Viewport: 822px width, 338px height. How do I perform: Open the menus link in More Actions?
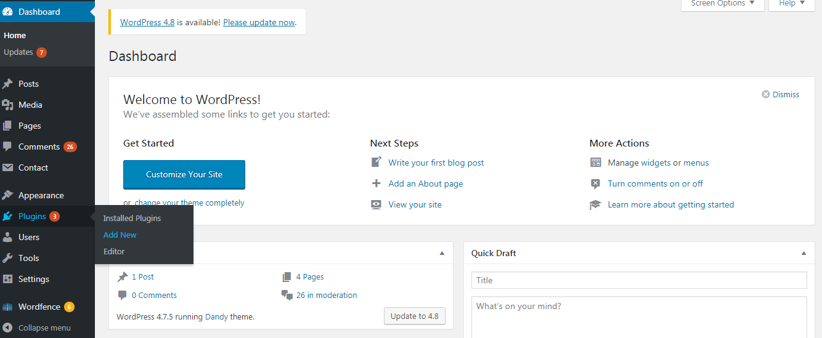pos(696,163)
